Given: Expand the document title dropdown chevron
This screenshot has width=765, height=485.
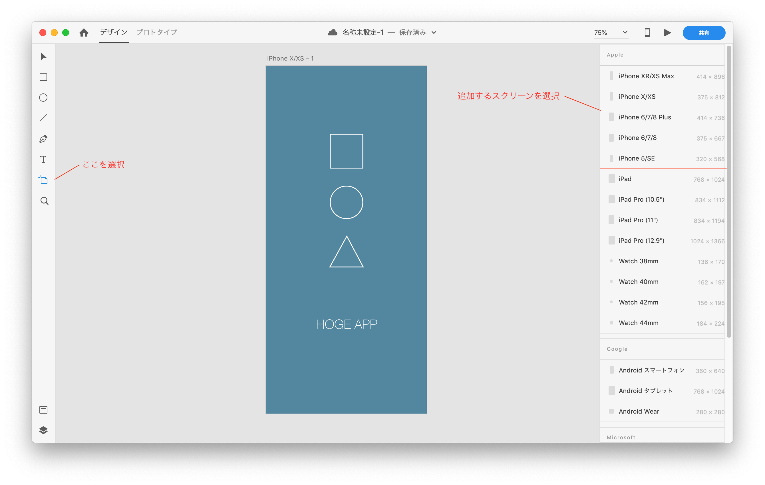Looking at the screenshot, I should pyautogui.click(x=434, y=32).
